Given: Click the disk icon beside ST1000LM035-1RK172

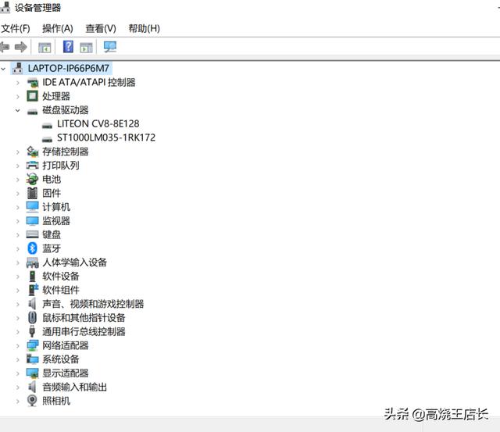Looking at the screenshot, I should [x=47, y=139].
